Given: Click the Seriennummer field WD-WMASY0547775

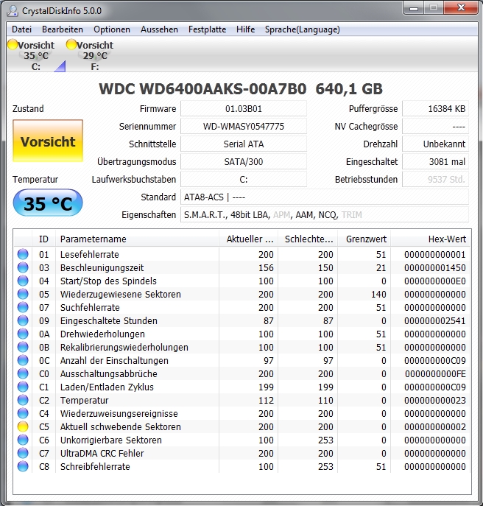Looking at the screenshot, I should (244, 126).
